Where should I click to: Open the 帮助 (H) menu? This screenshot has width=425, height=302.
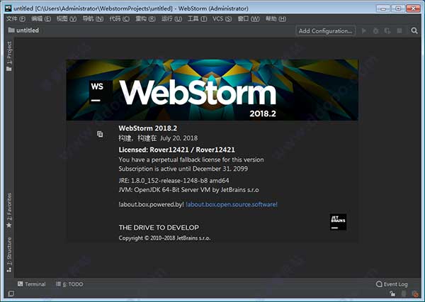276,18
